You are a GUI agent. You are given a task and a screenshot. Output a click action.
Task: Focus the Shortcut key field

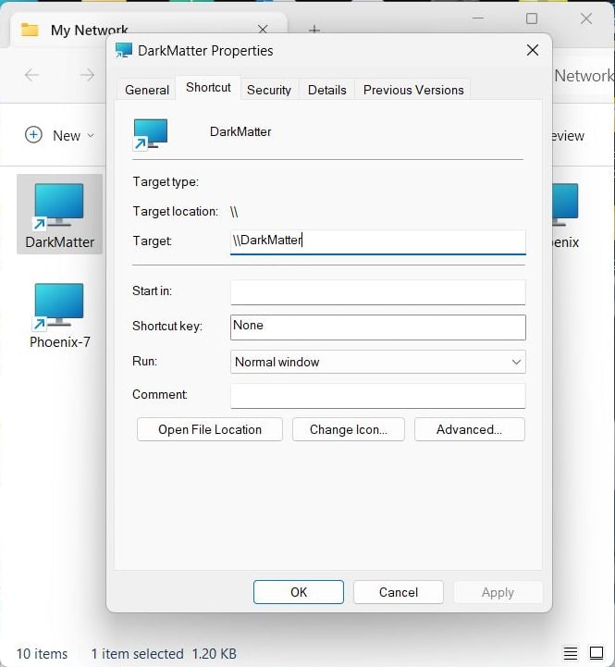pyautogui.click(x=377, y=327)
